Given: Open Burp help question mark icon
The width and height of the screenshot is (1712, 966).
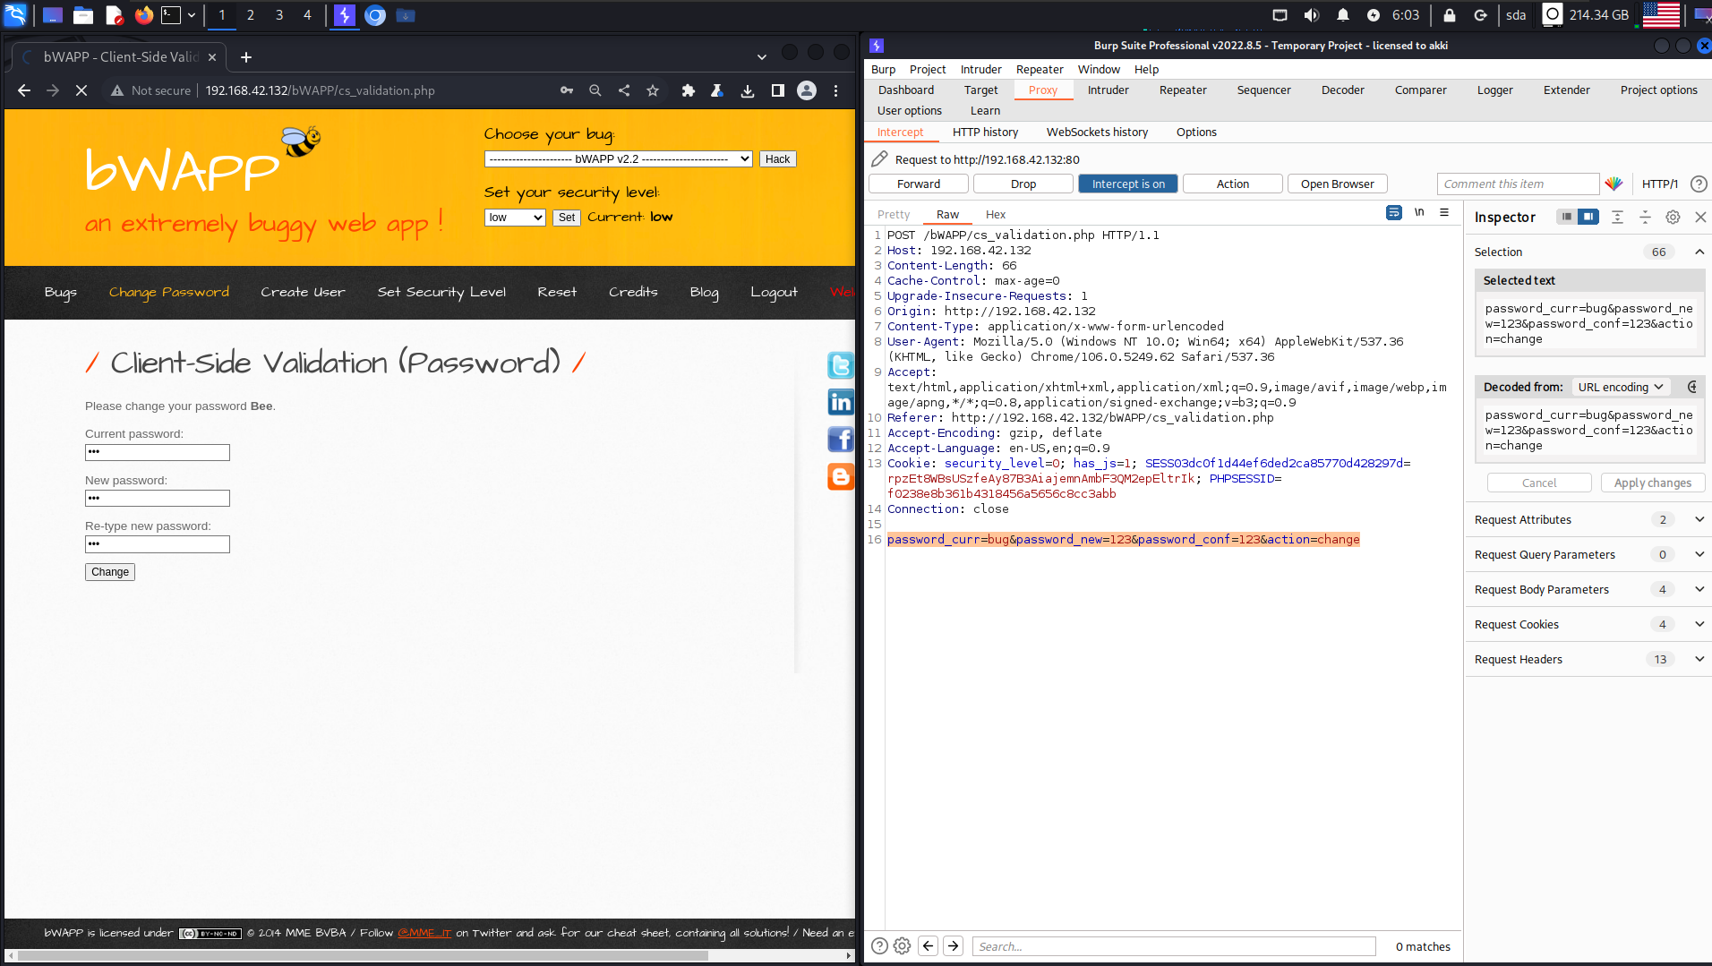Looking at the screenshot, I should point(1699,184).
